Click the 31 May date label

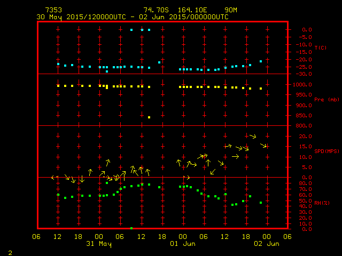pos(99,244)
